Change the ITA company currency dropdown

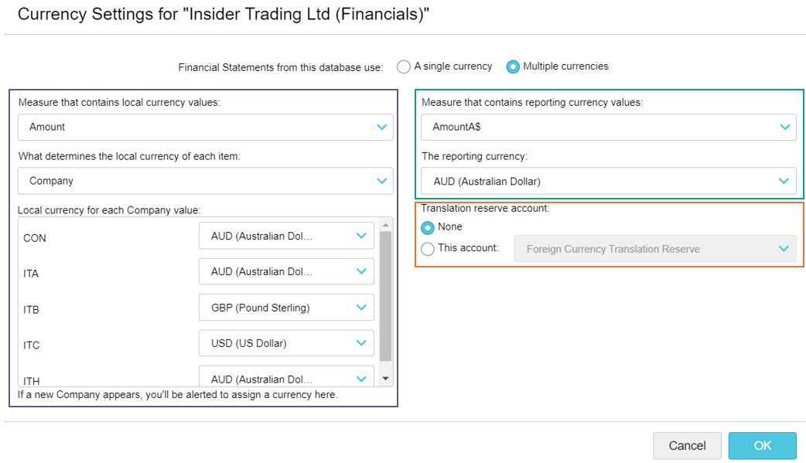coord(286,271)
